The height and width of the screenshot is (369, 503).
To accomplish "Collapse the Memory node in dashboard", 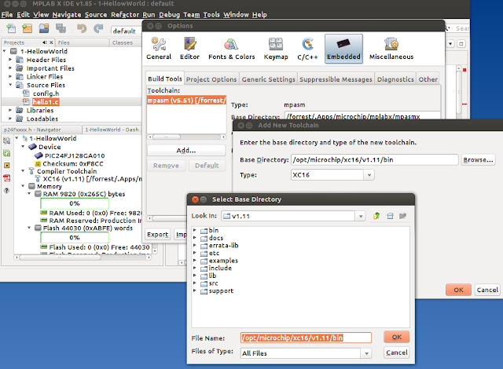I will pos(23,186).
